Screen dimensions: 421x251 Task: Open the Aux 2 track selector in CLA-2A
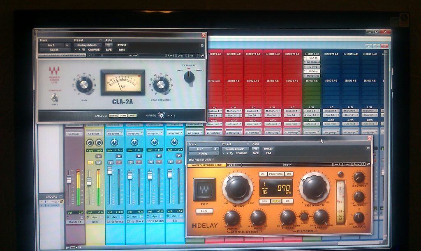52,45
